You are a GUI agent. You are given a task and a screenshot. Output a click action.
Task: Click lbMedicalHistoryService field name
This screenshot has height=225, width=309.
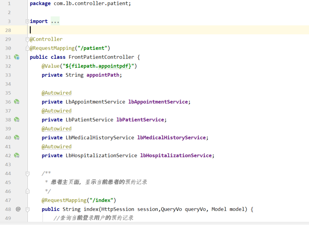point(172,137)
